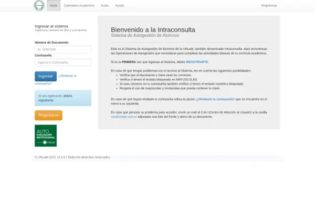Open the Inicio tab
Screen dimensions: 315x197
(x=54, y=6)
